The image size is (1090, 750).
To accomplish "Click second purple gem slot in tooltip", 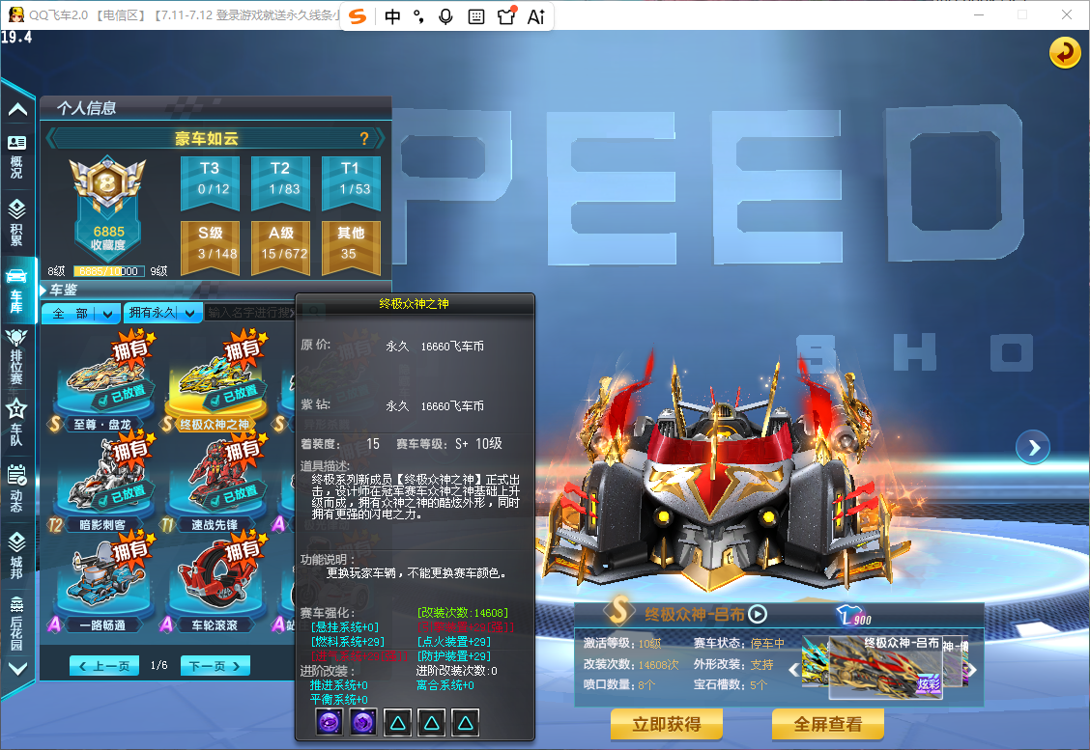I will coord(363,722).
